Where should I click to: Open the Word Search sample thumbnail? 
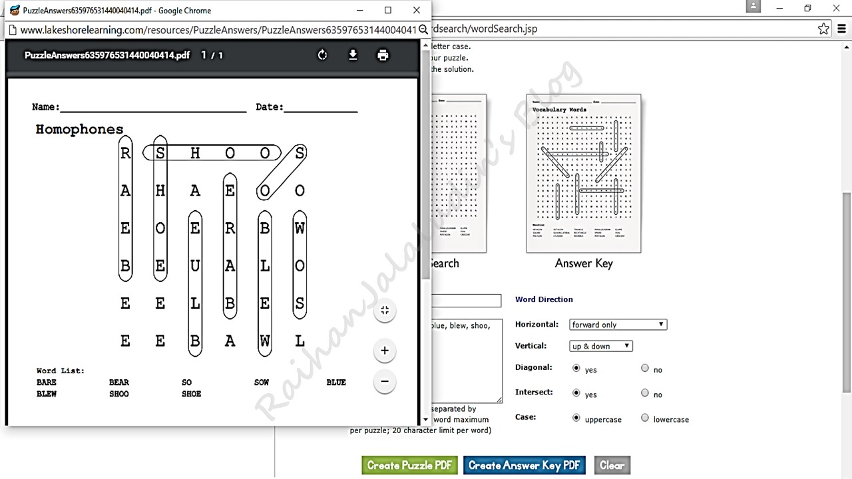coord(459,173)
